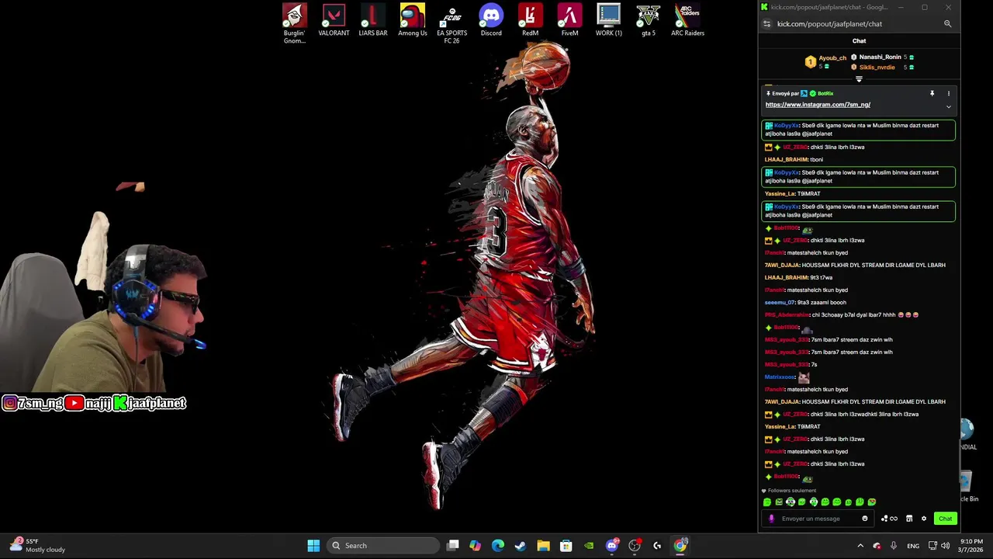The image size is (993, 559).
Task: Click the Chat header title
Action: 859,41
